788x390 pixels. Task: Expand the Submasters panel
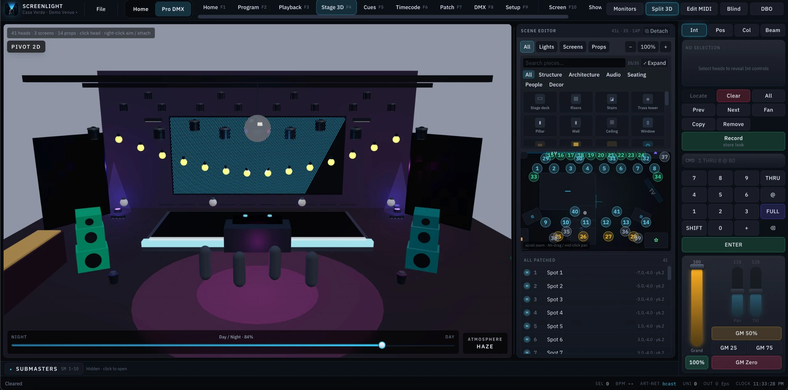coord(44,369)
